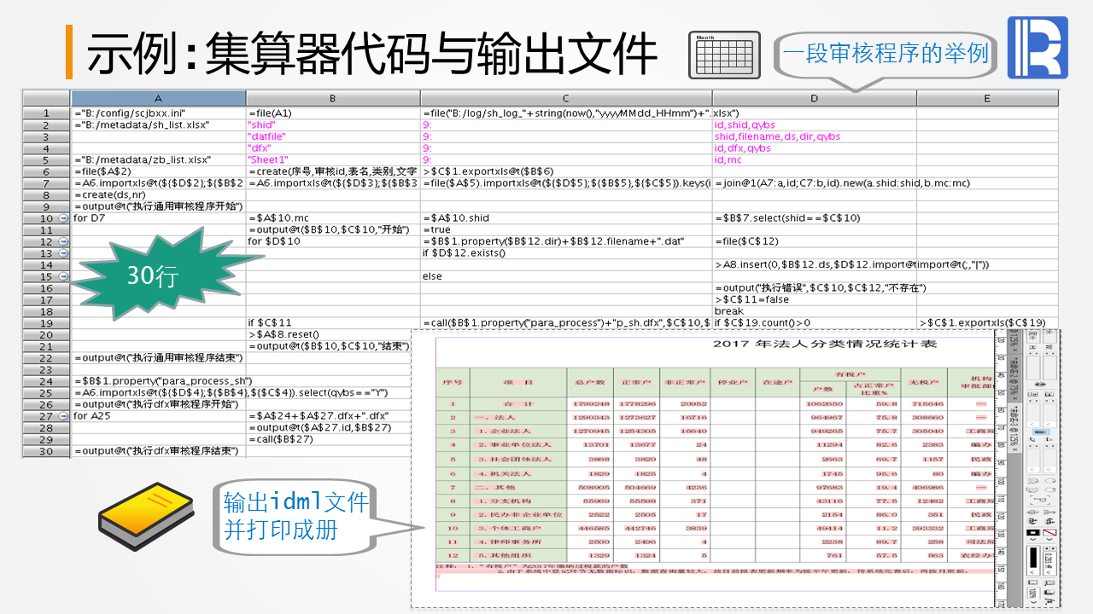Click the 'id,dfx,qybs' cell
This screenshot has height=614, width=1093.
pos(815,148)
